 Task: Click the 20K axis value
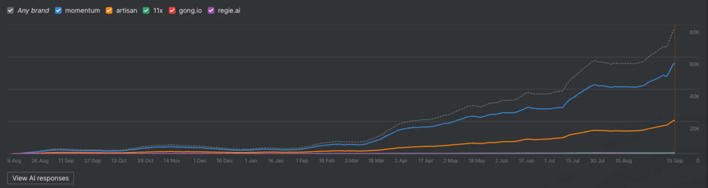pyautogui.click(x=694, y=128)
